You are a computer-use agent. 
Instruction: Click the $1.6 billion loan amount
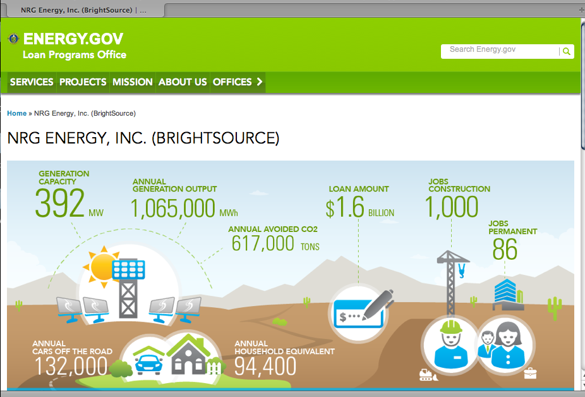pos(359,207)
